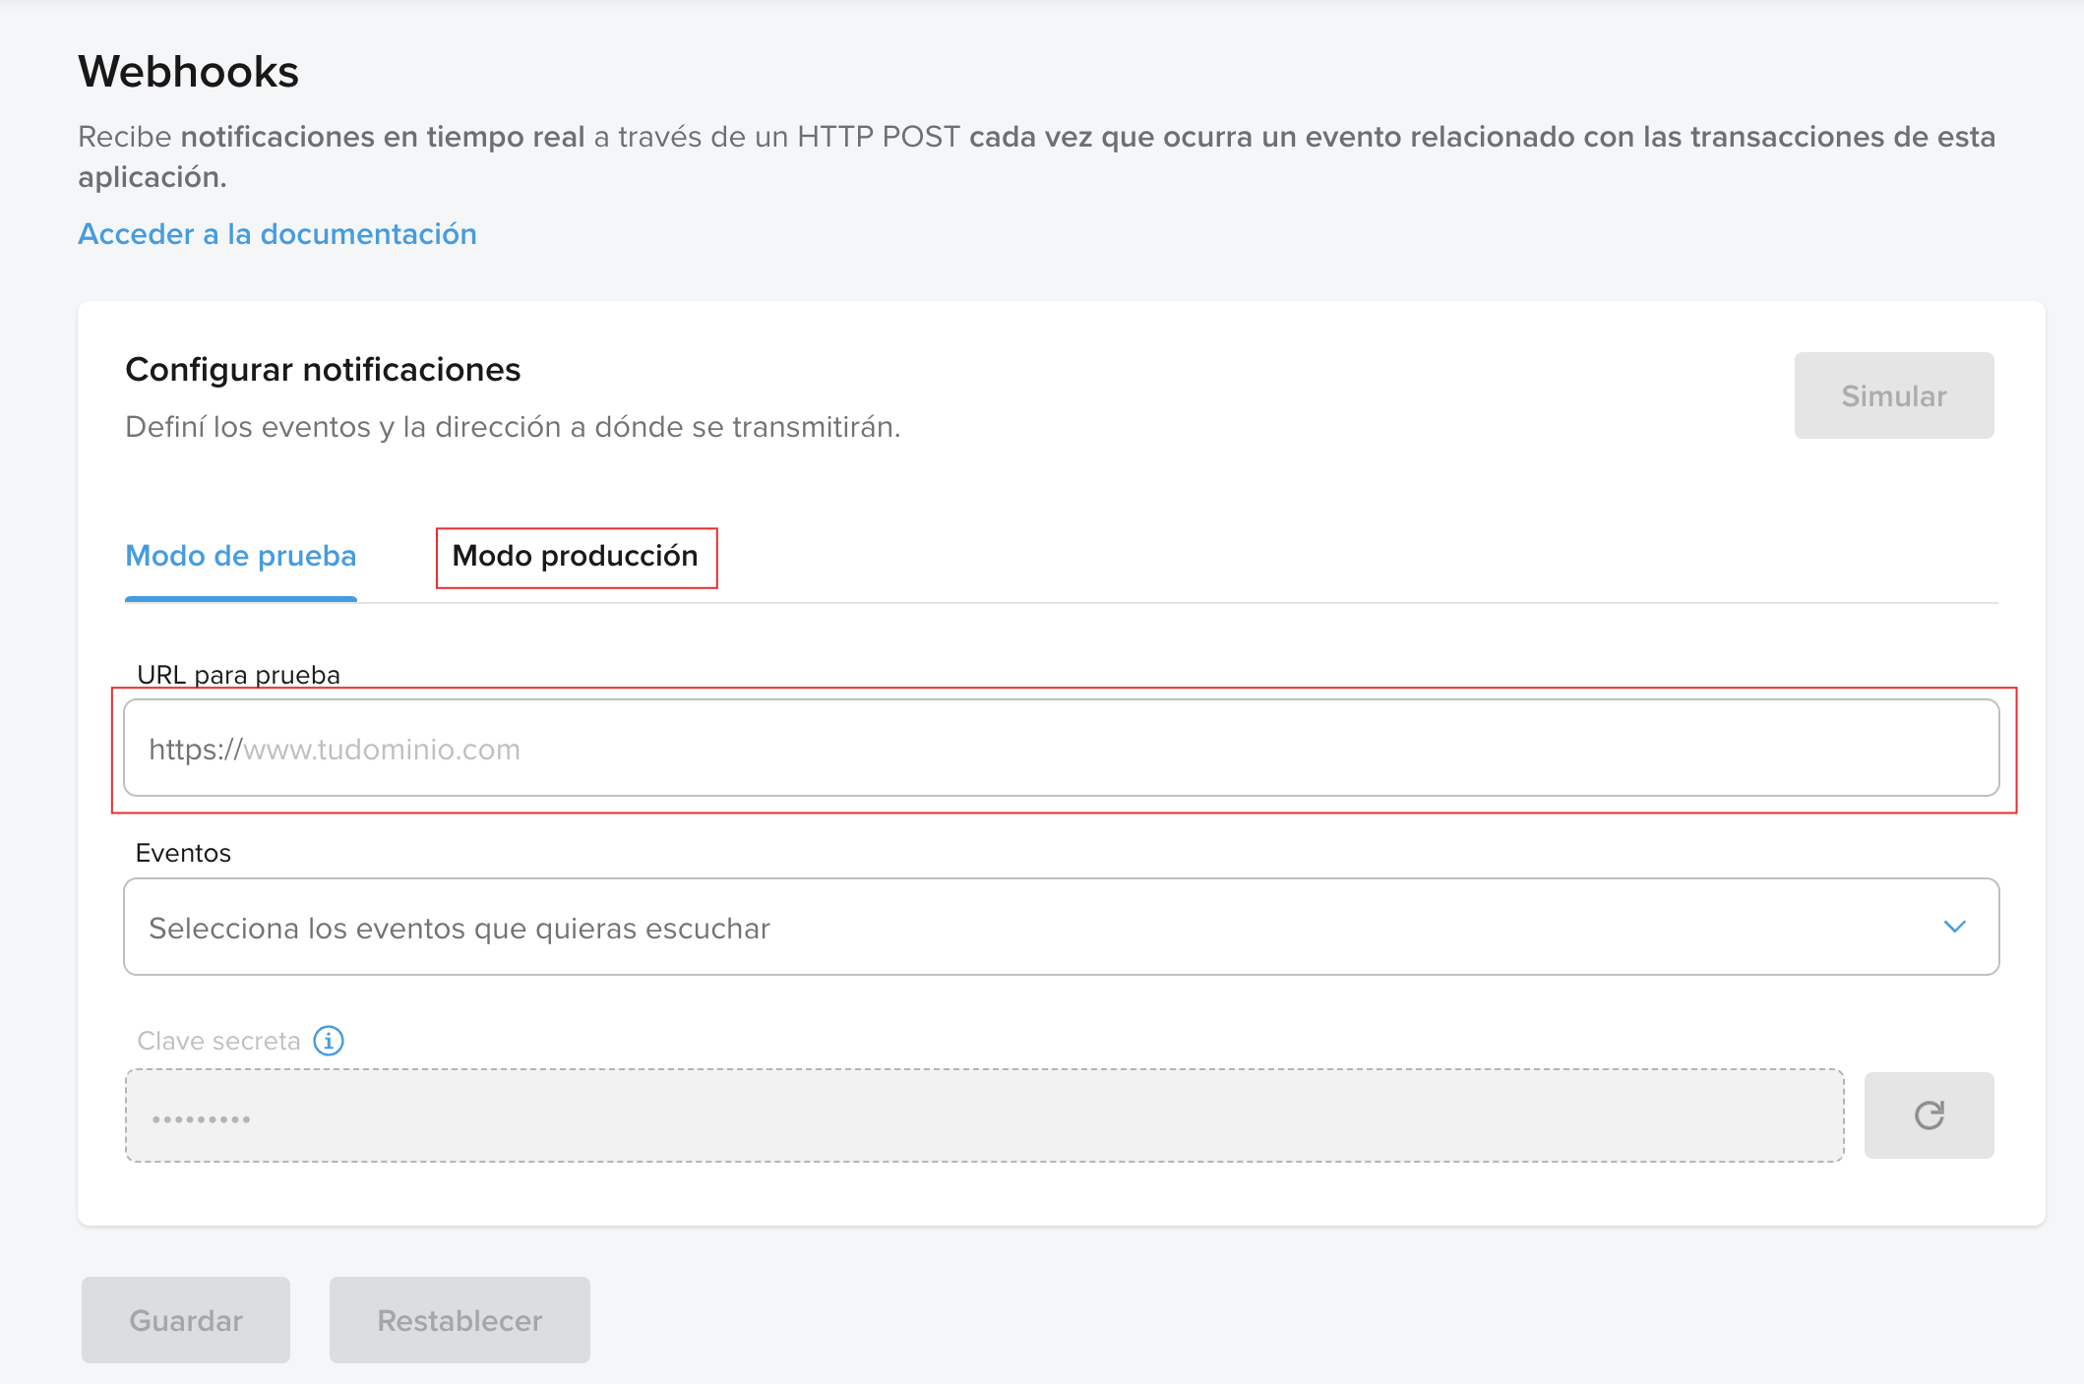The height and width of the screenshot is (1384, 2084).
Task: Click the Eventos dropdown chevron arrow
Action: pos(1954,927)
